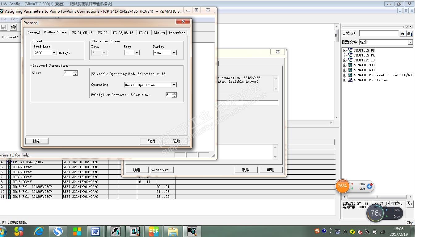
Task: Click the catalog info arrow icon at bottom right
Action: point(410,204)
